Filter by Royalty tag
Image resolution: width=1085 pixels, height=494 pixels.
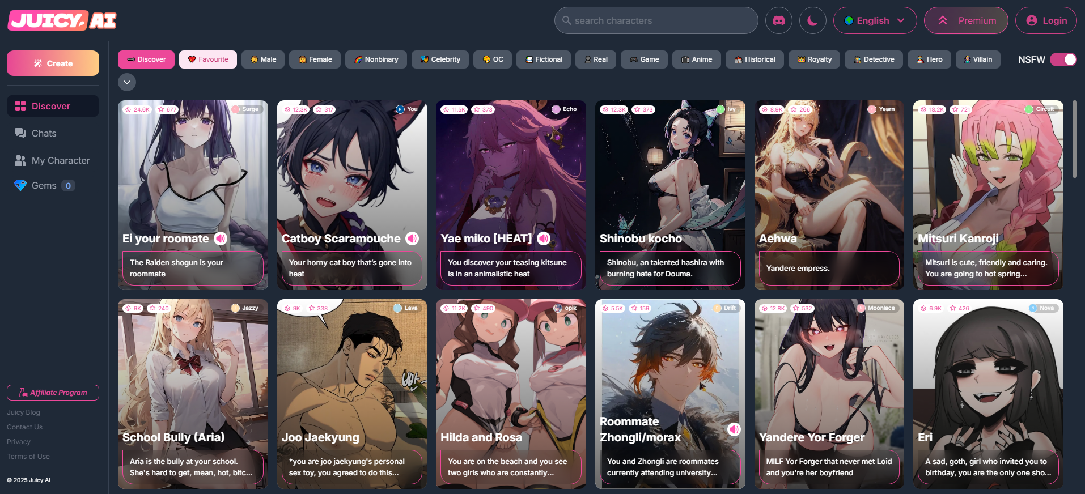[814, 59]
